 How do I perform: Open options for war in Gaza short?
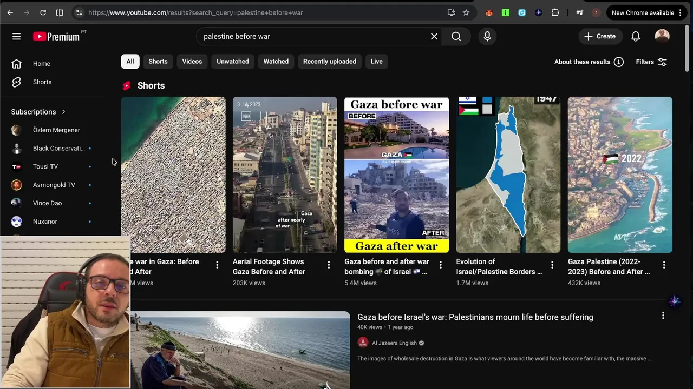pyautogui.click(x=217, y=265)
